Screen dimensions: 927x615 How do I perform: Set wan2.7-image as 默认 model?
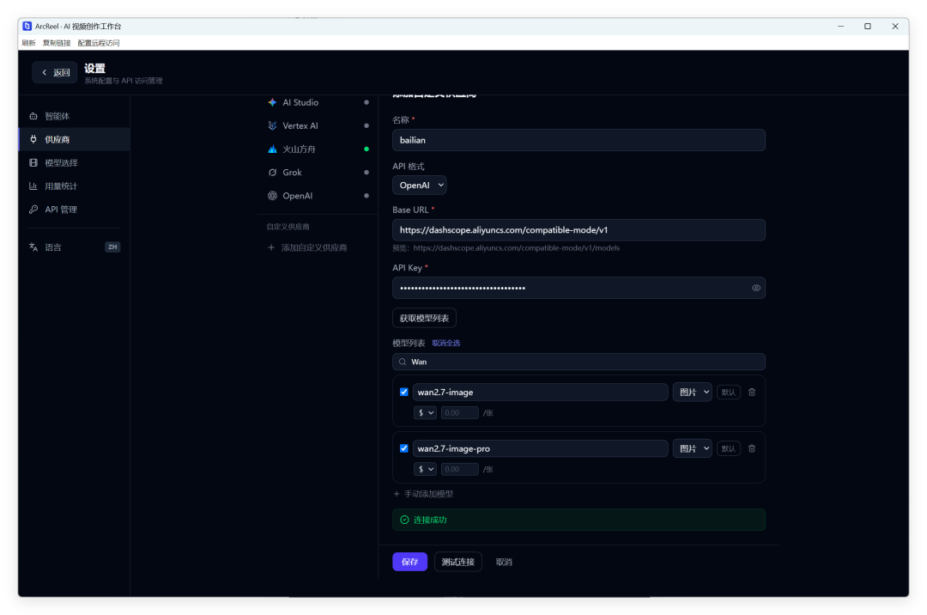click(x=729, y=392)
